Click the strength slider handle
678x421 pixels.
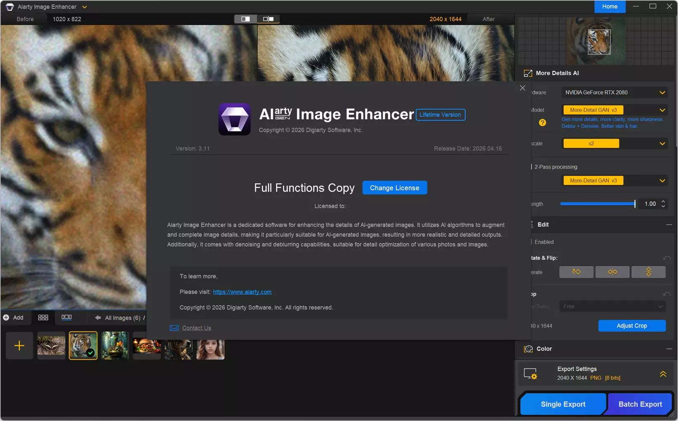point(635,203)
